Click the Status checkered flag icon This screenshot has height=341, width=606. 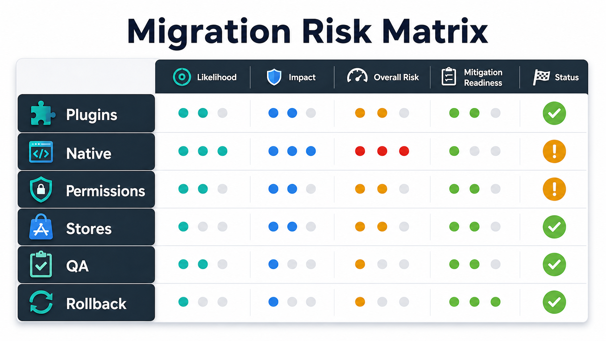[541, 77]
